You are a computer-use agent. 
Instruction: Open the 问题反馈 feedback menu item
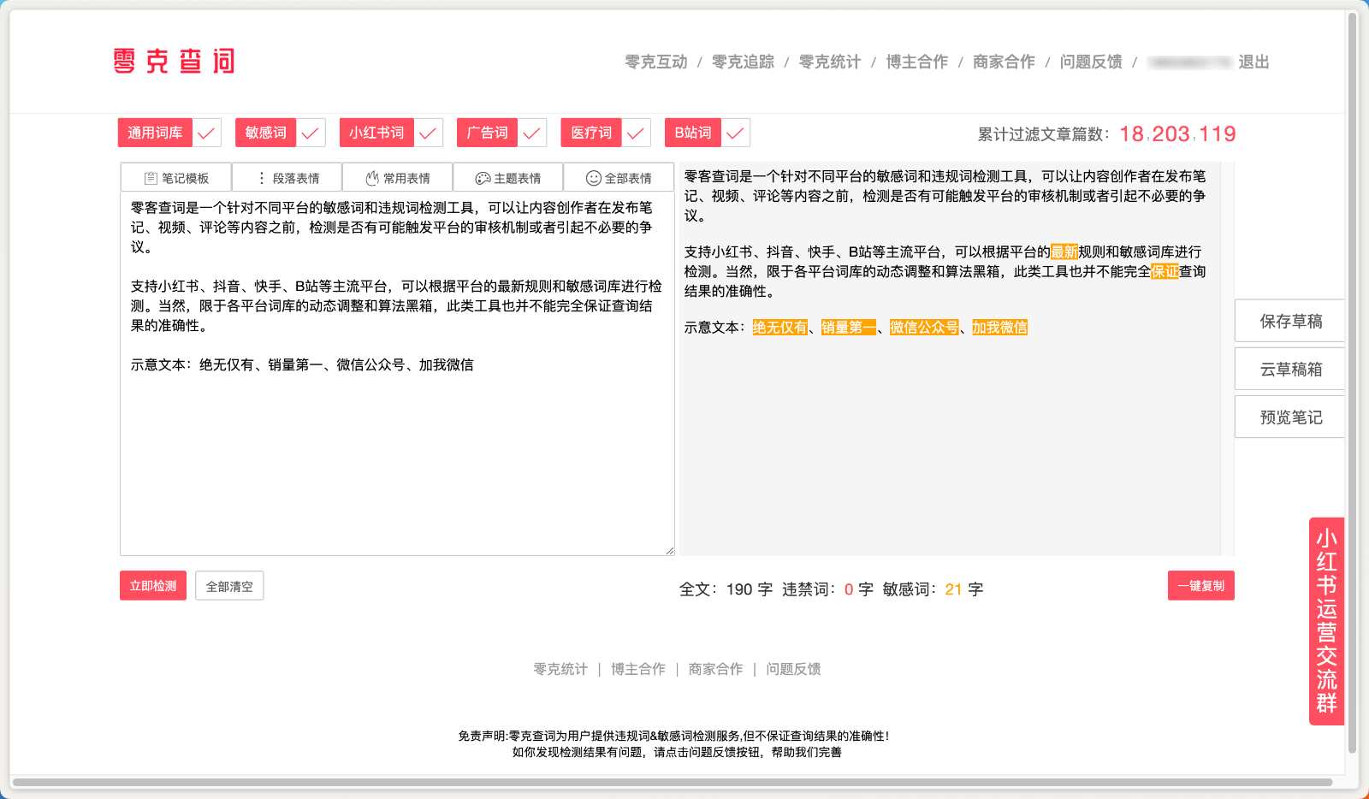point(1091,61)
